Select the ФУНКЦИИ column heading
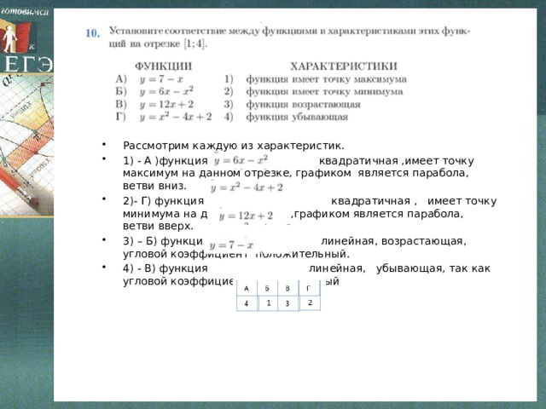Image resolution: width=546 pixels, height=409 pixels. (163, 66)
